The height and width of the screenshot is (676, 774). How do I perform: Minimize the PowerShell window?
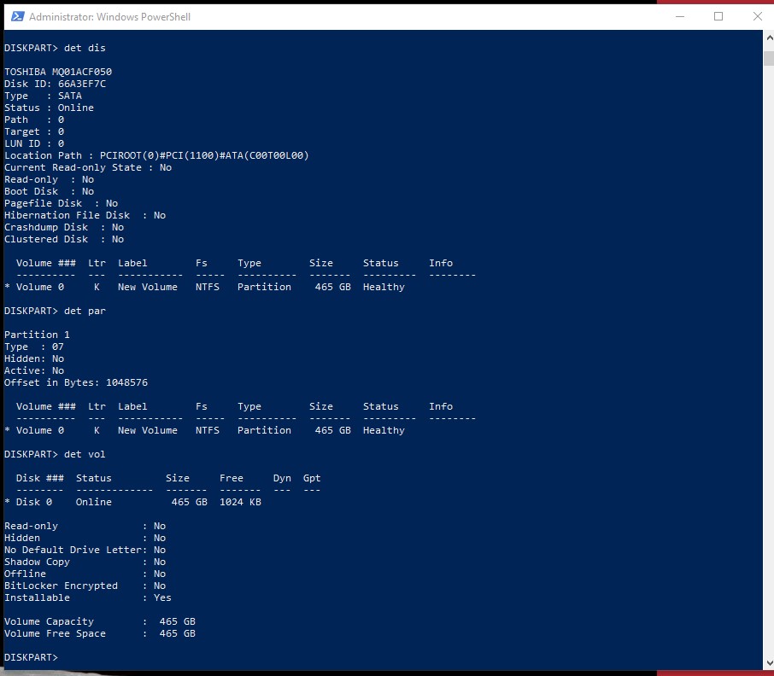[x=679, y=16]
